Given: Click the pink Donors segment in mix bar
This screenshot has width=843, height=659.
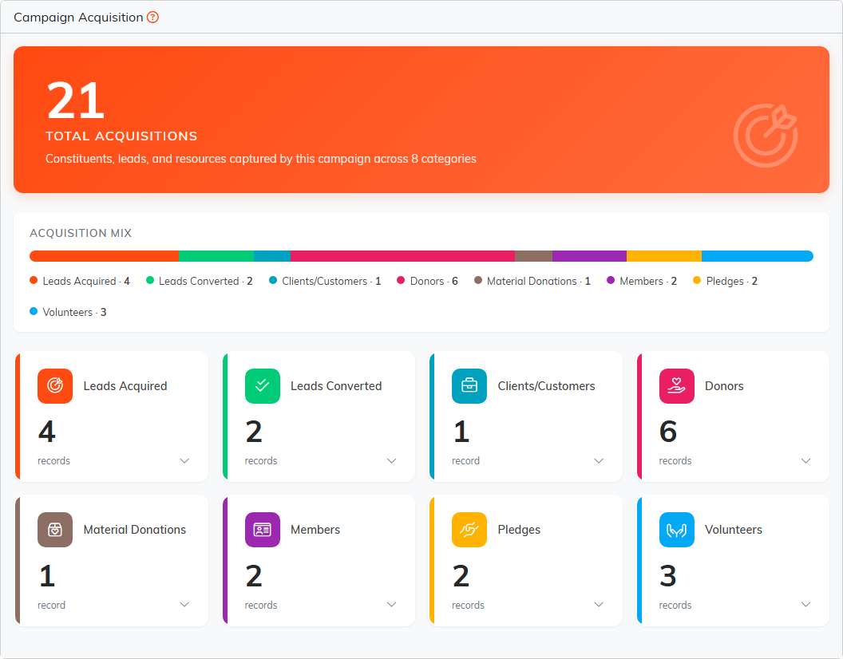Looking at the screenshot, I should tap(402, 256).
